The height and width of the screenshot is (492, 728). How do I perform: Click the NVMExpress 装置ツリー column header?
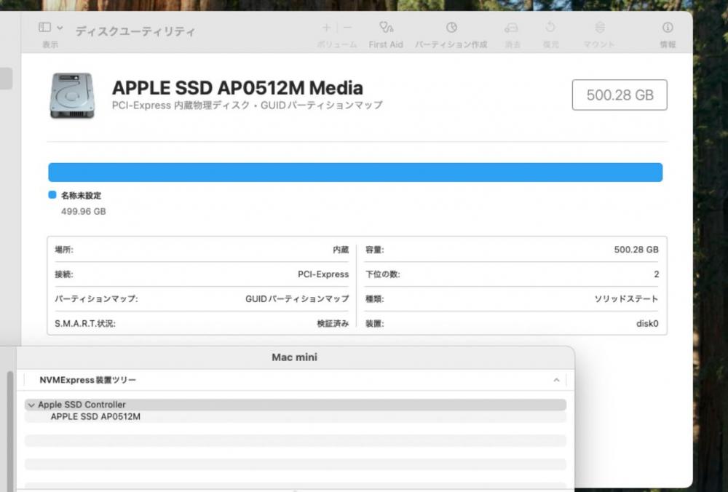click(x=88, y=380)
